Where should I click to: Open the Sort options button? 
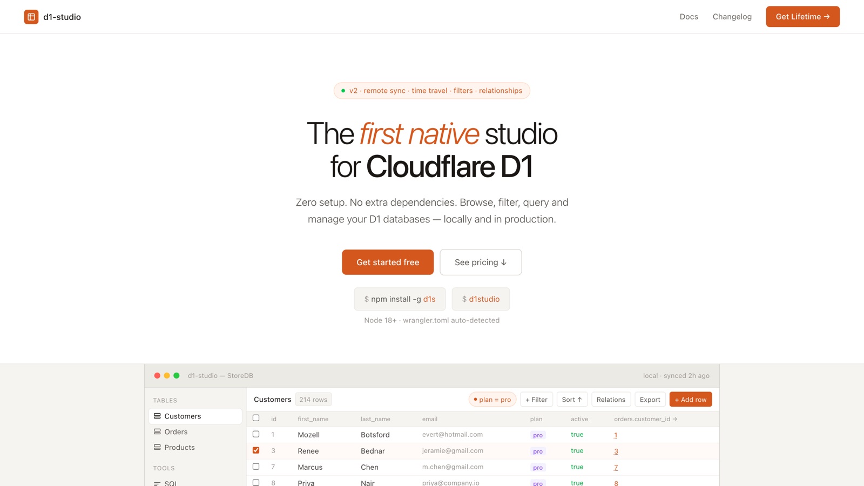572,400
